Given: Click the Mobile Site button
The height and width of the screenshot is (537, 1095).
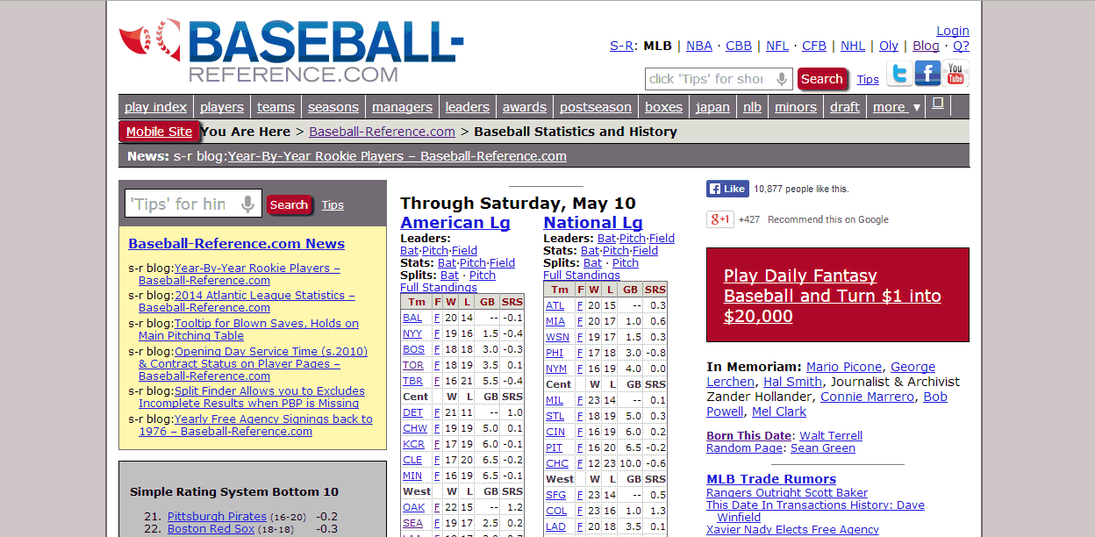Looking at the screenshot, I should pyautogui.click(x=159, y=132).
